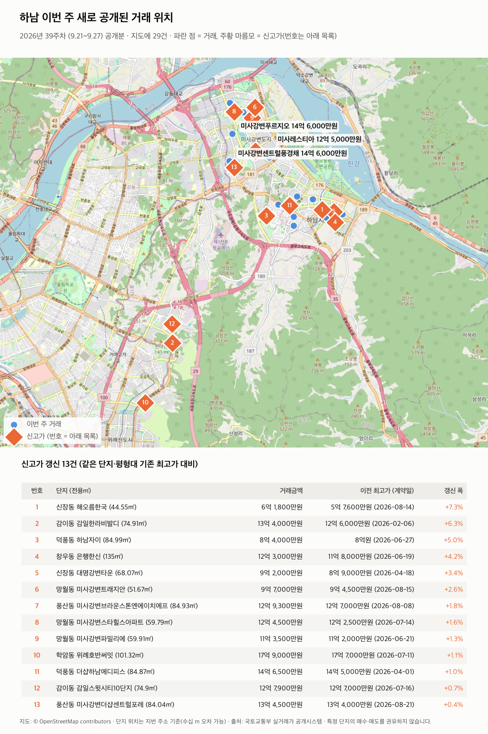The image size is (488, 734).
Task: Select the 6억 1,800만원 price cell
Action: [282, 507]
